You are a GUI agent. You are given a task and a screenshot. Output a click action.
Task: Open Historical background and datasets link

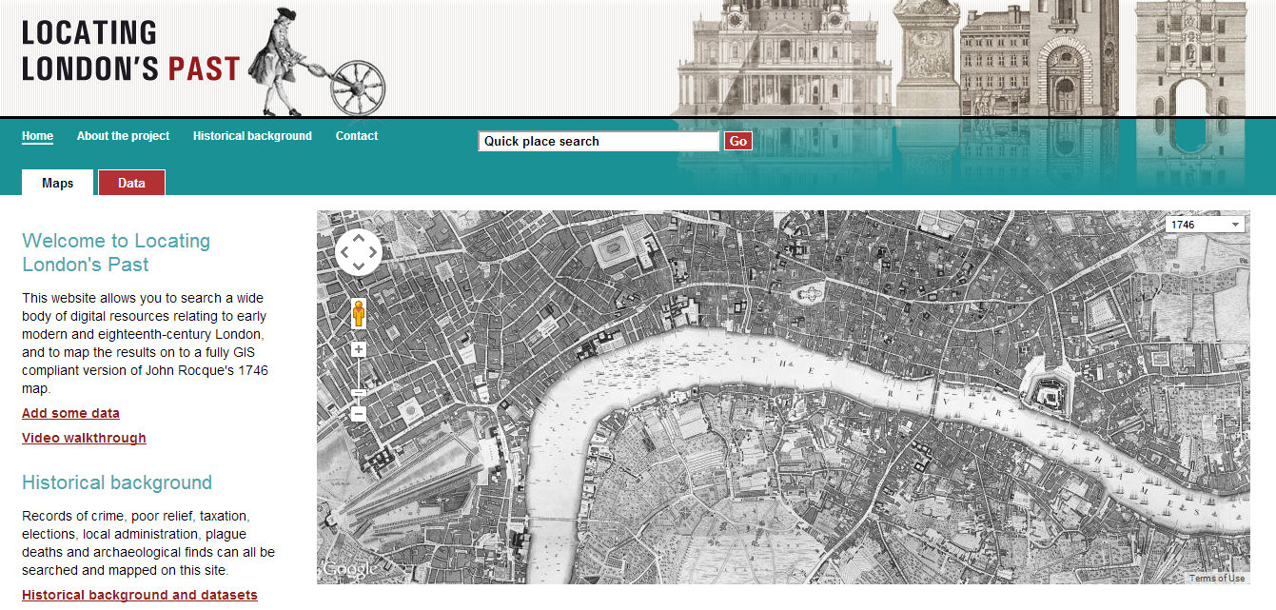pyautogui.click(x=140, y=595)
